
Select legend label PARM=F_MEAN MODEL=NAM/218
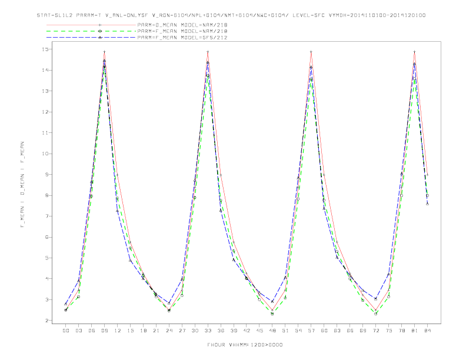[x=182, y=31]
